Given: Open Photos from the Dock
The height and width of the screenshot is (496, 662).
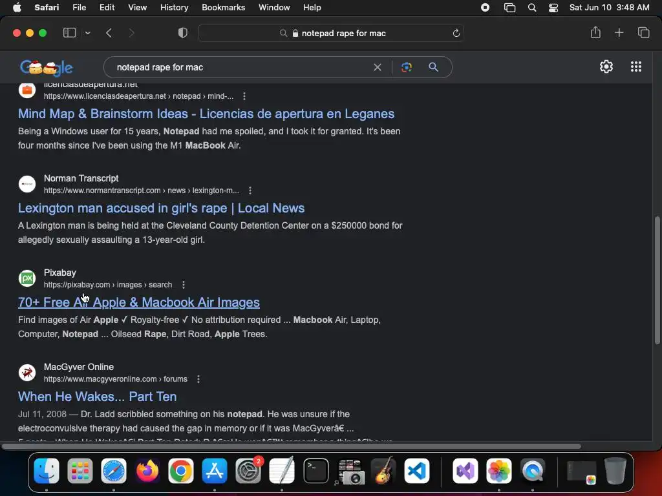Looking at the screenshot, I should tap(499, 471).
